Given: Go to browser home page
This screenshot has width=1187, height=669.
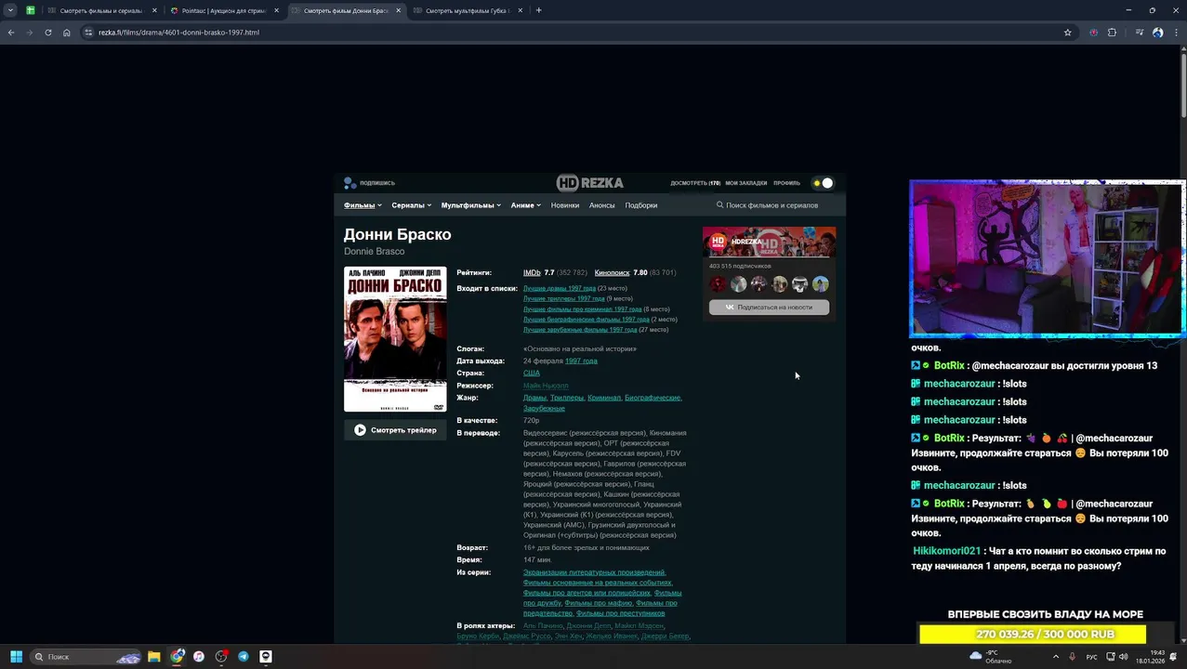Looking at the screenshot, I should [67, 33].
